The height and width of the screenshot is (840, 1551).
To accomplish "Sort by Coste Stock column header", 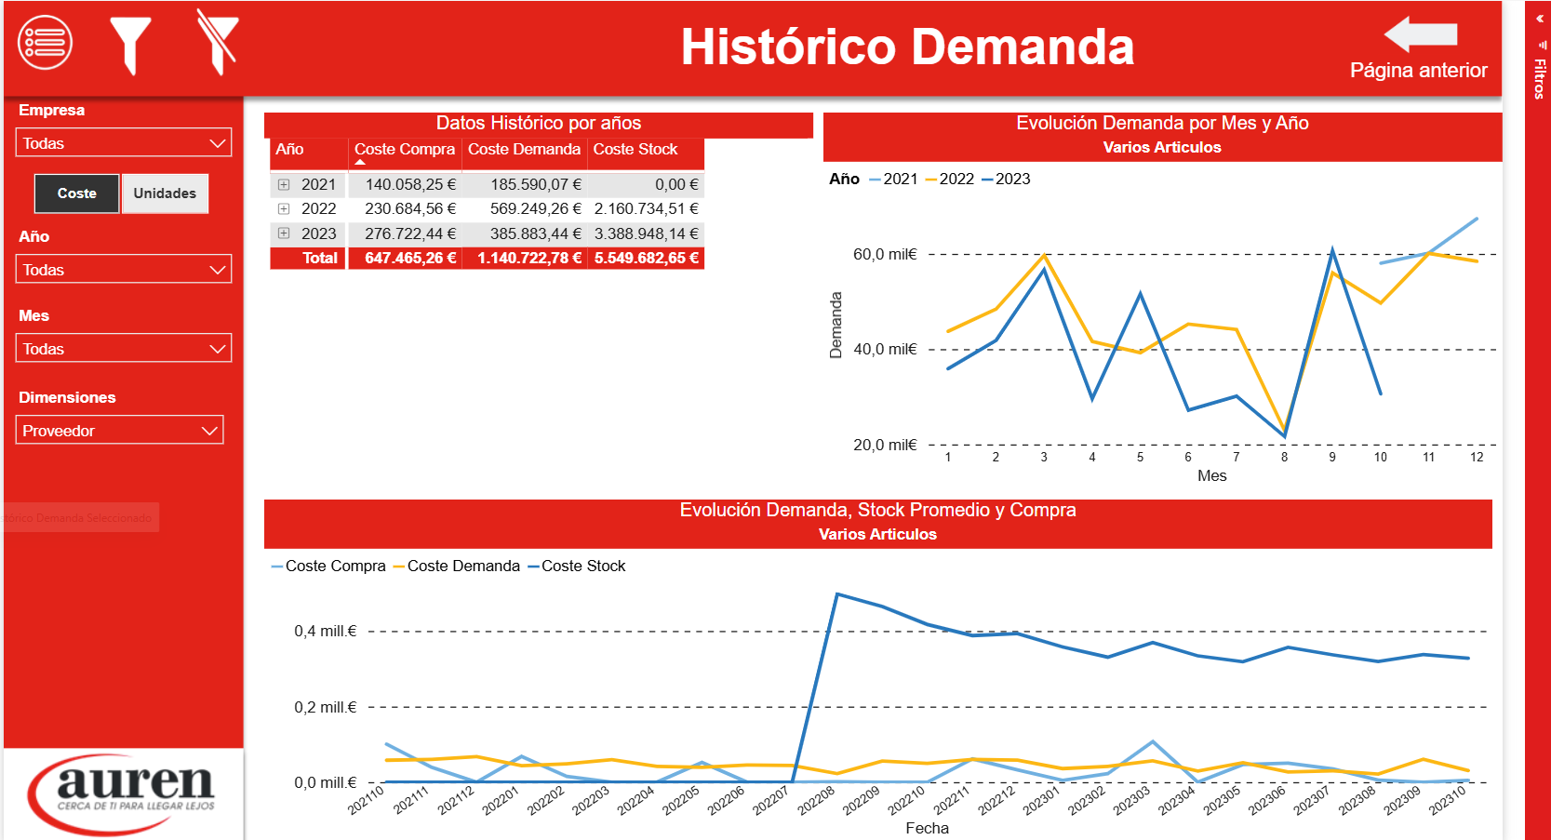I will tap(635, 150).
